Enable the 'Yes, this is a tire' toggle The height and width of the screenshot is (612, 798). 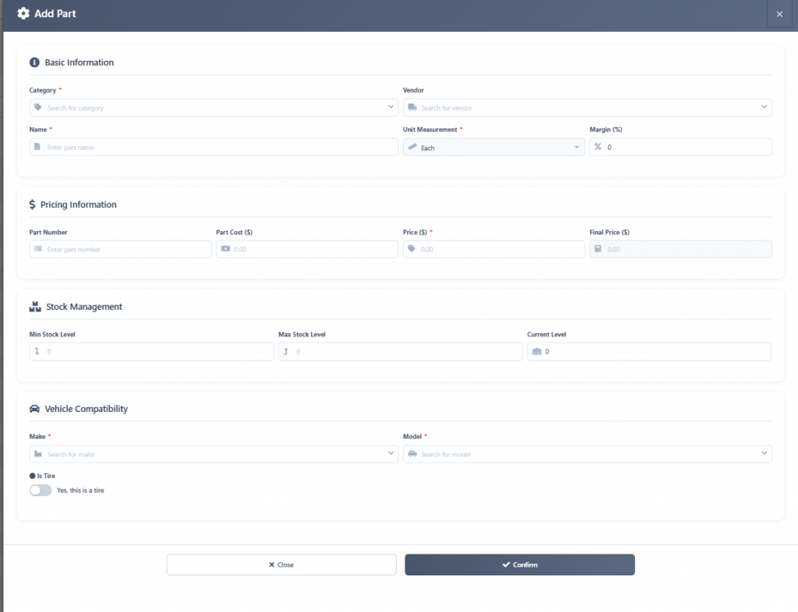(x=41, y=491)
